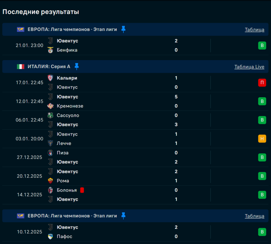Click the Sassuolo team badge

point(50,115)
